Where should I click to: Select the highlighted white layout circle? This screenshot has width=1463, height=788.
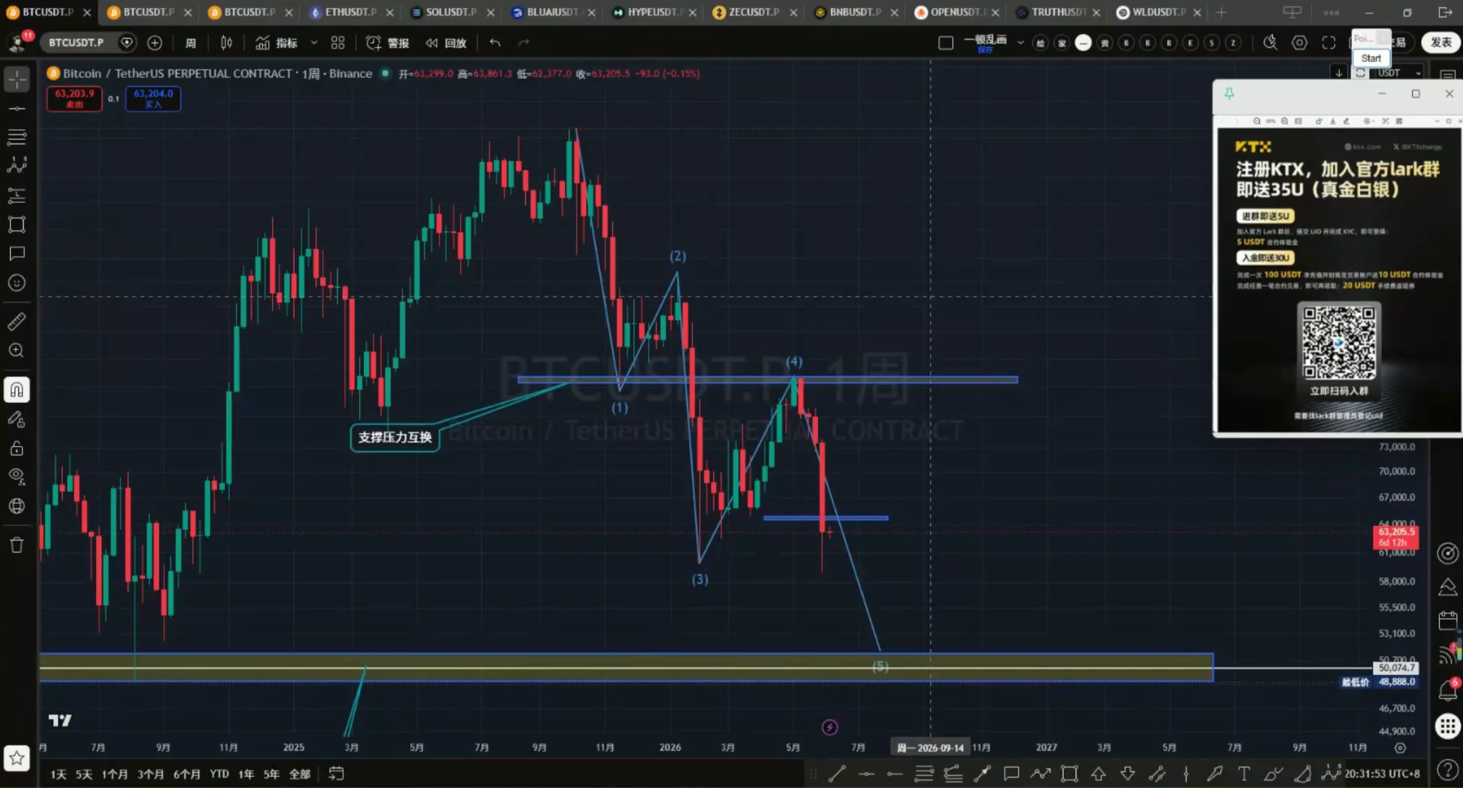tap(1083, 43)
